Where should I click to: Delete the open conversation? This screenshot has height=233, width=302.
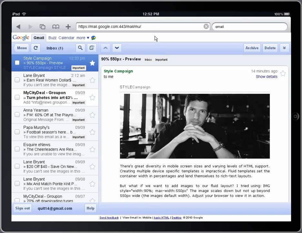coord(270,48)
